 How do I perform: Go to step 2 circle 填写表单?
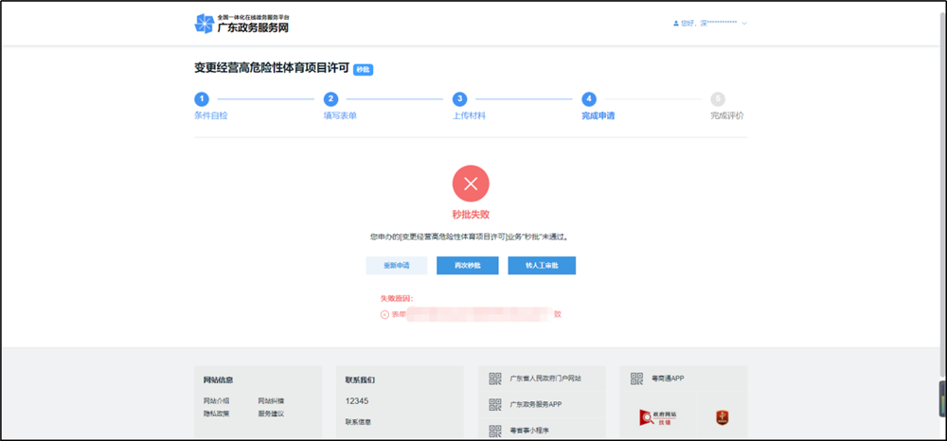(x=331, y=99)
